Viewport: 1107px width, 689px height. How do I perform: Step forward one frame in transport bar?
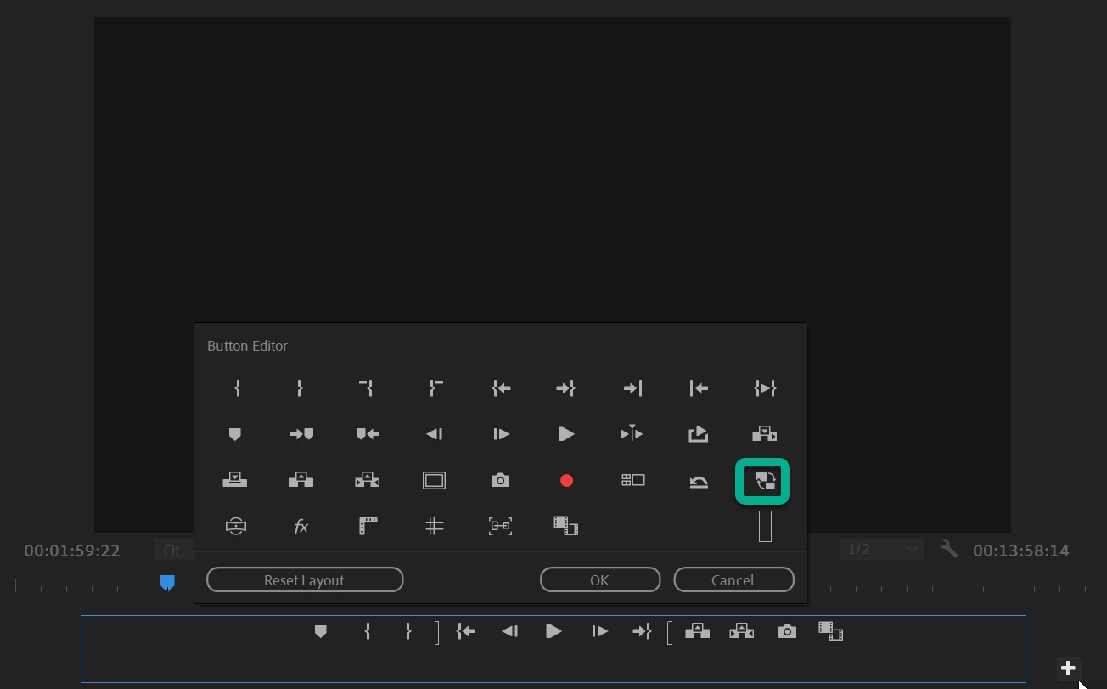599,631
